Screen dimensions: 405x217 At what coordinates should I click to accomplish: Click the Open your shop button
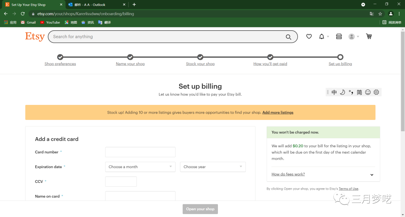coord(200,209)
